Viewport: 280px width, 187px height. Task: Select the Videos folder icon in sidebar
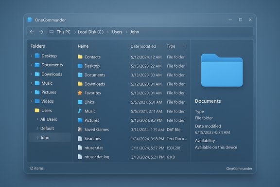(x=37, y=101)
